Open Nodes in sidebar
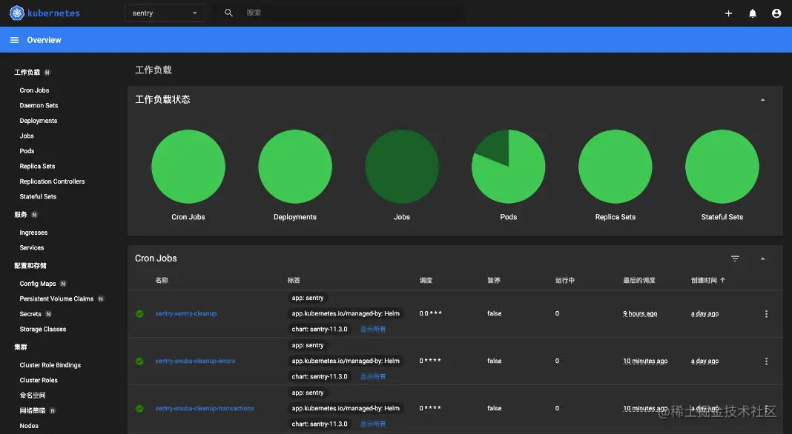 point(29,425)
